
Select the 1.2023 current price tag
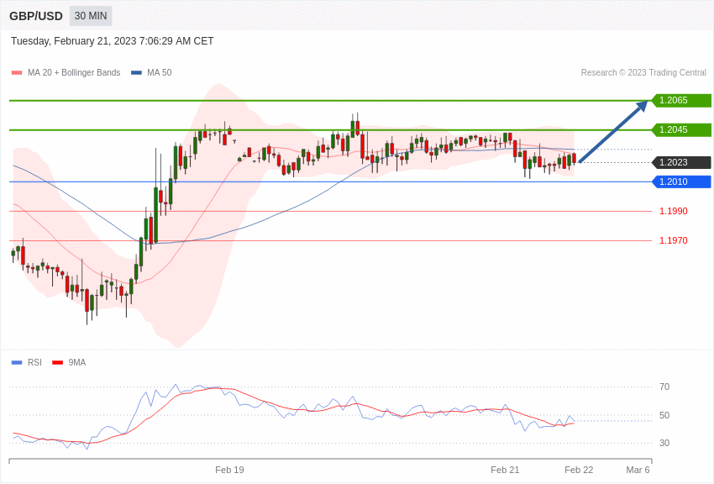tap(680, 162)
